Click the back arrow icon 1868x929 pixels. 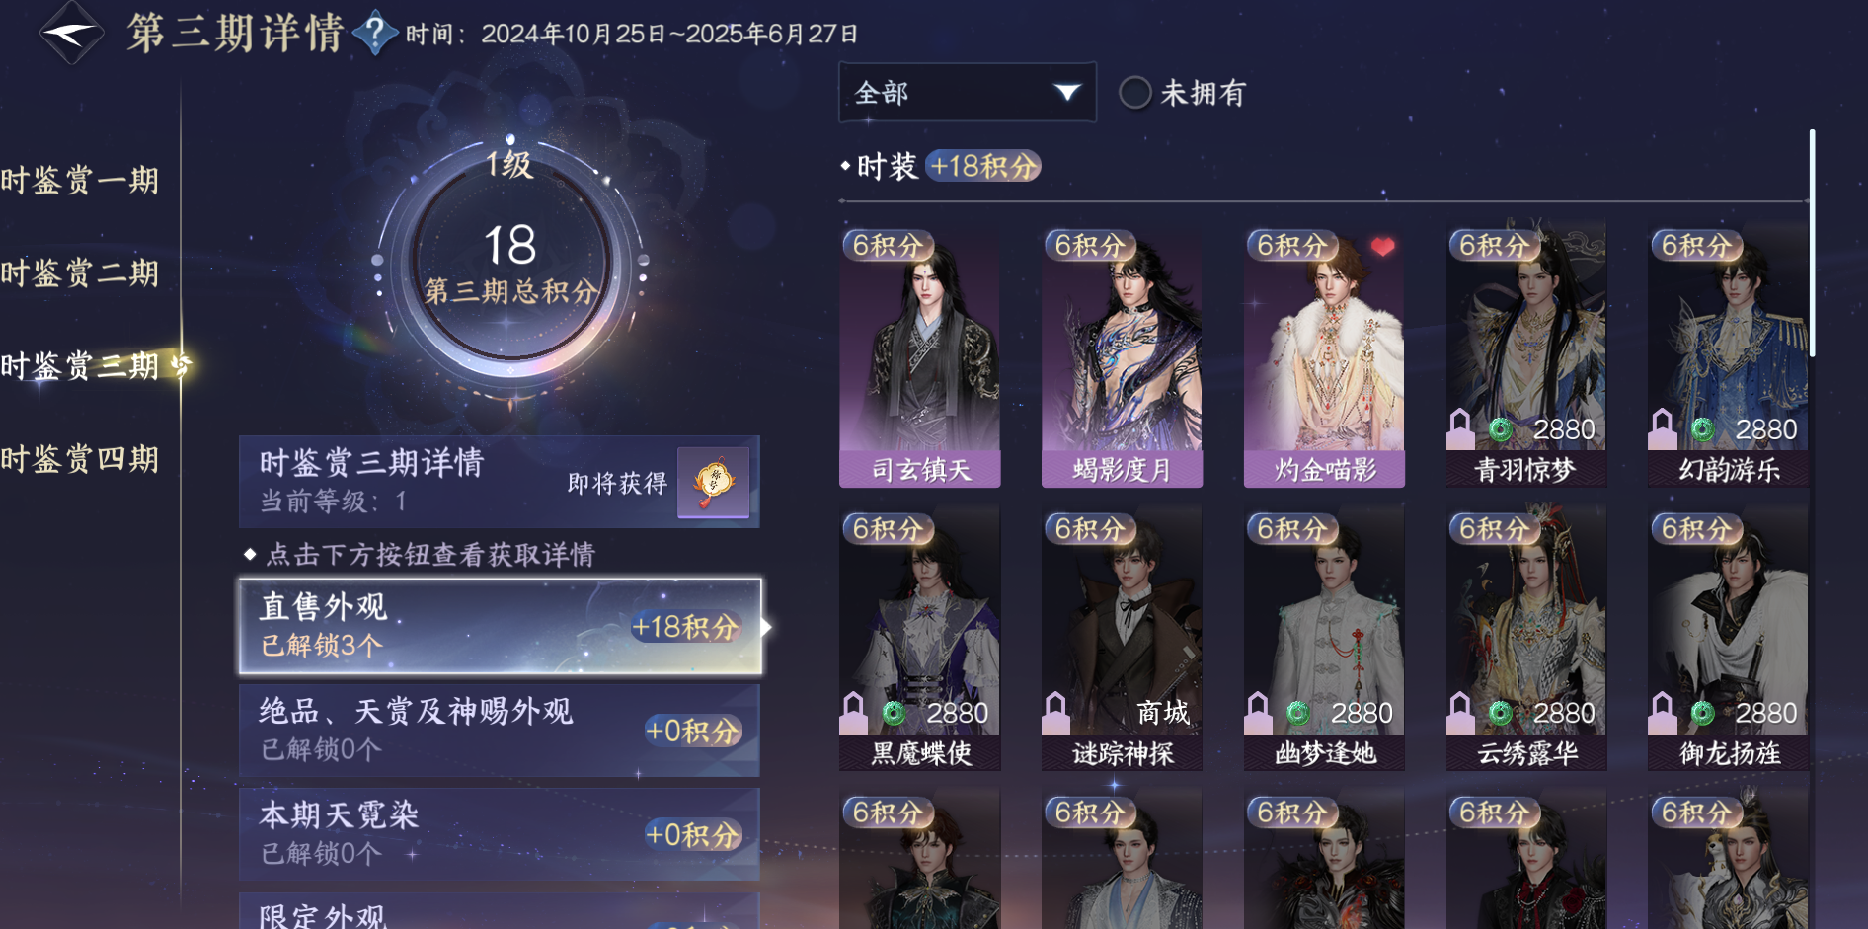coord(71,33)
